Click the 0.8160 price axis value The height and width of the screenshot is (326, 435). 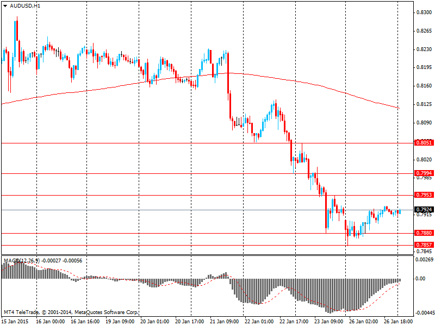[x=424, y=86]
